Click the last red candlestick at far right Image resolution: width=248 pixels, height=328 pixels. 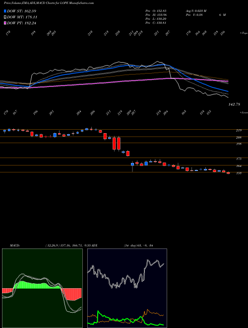pyautogui.click(x=228, y=173)
